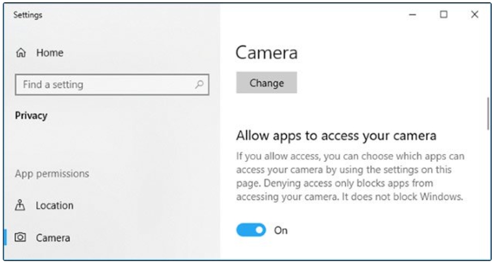
Task: Disable the camera access toggle switch
Action: point(251,230)
